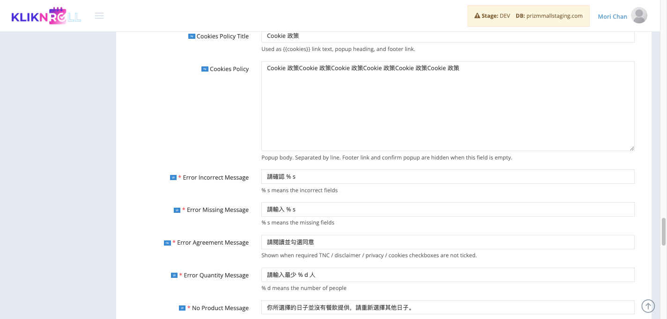Click language flag beside Error Quantity Message

pos(174,275)
